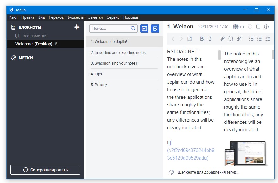This screenshot has width=278, height=183.
Task: Click the note title field
Action: pos(180,27)
